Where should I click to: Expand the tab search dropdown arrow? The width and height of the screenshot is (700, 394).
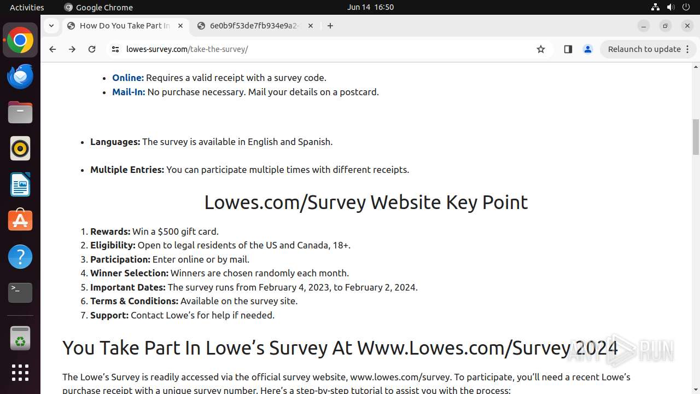pyautogui.click(x=51, y=26)
